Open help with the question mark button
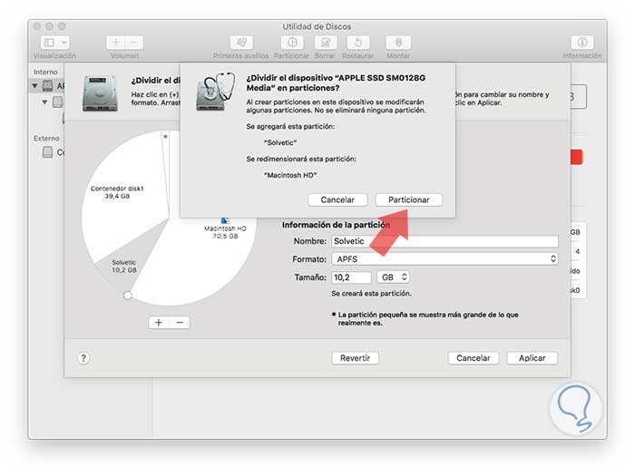 tap(83, 358)
